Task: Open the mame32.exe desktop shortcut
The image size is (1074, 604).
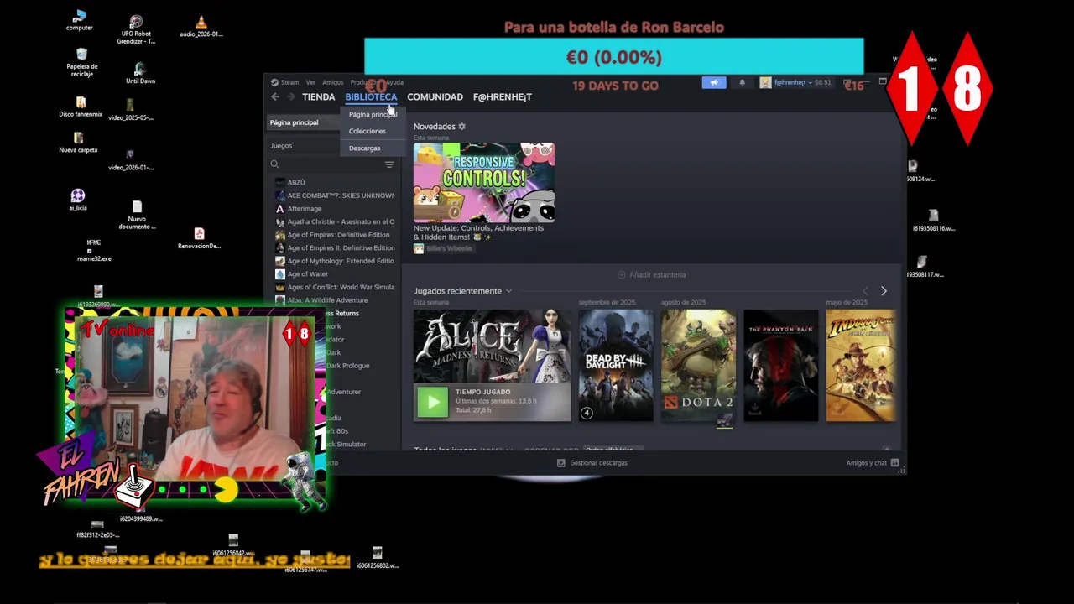Action: coord(94,250)
